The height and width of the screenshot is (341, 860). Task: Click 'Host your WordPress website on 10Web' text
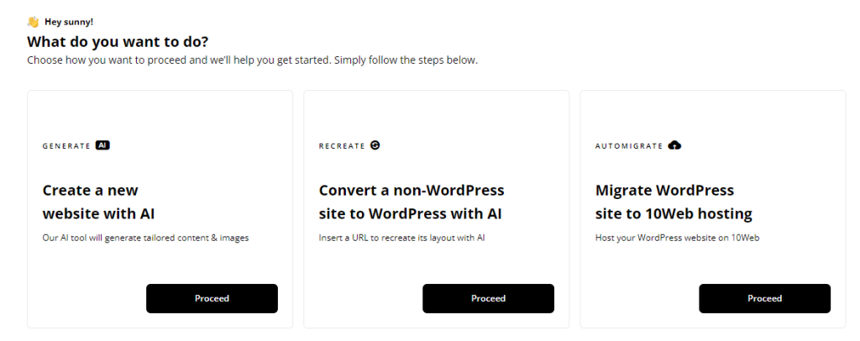[x=678, y=238]
